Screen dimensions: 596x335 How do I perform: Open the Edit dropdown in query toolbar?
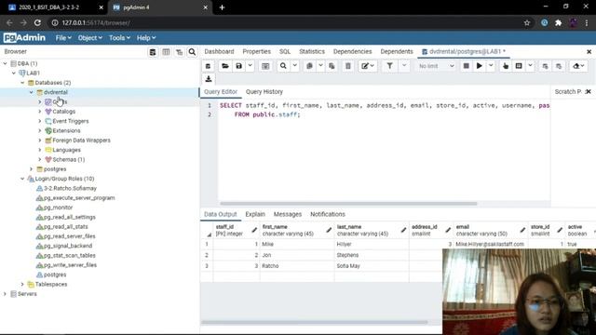[x=368, y=66]
